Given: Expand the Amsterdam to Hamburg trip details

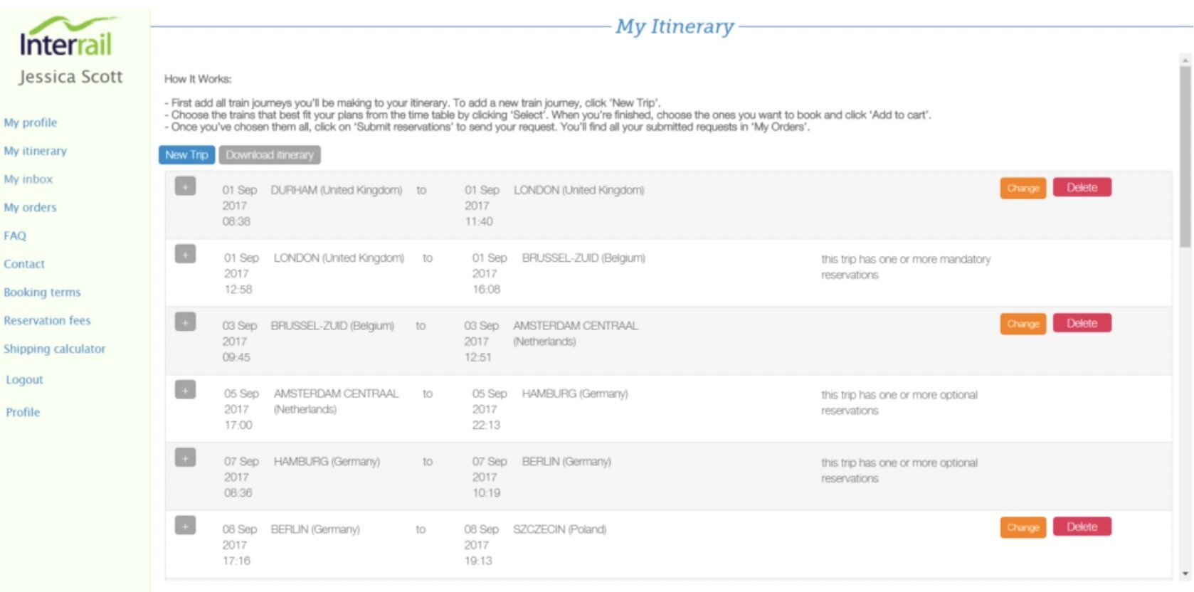Looking at the screenshot, I should [x=185, y=390].
